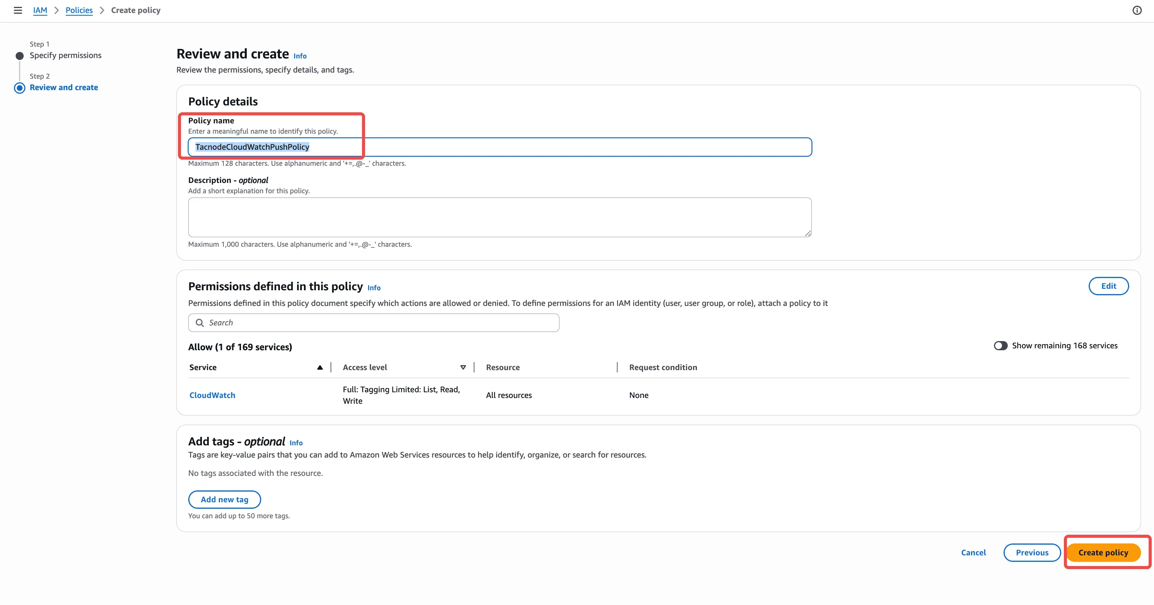
Task: Click the Edit permissions button
Action: coord(1108,286)
